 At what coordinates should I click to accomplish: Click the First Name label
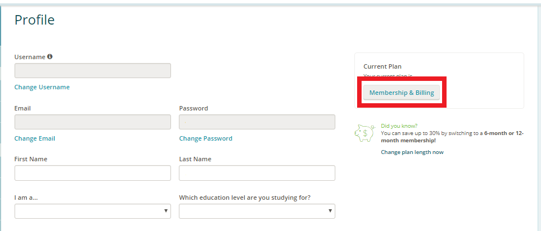click(31, 159)
